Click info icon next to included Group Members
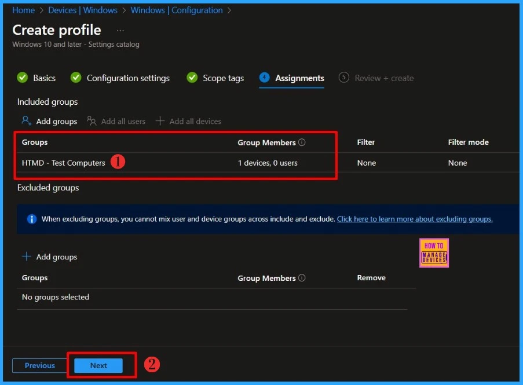Viewport: 523px width, 385px height. click(x=302, y=142)
